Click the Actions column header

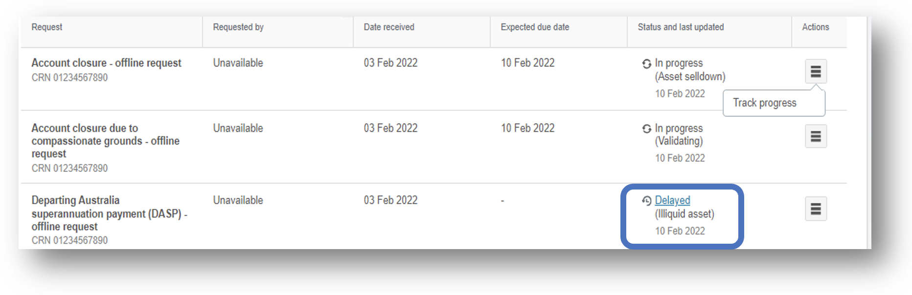tap(816, 27)
